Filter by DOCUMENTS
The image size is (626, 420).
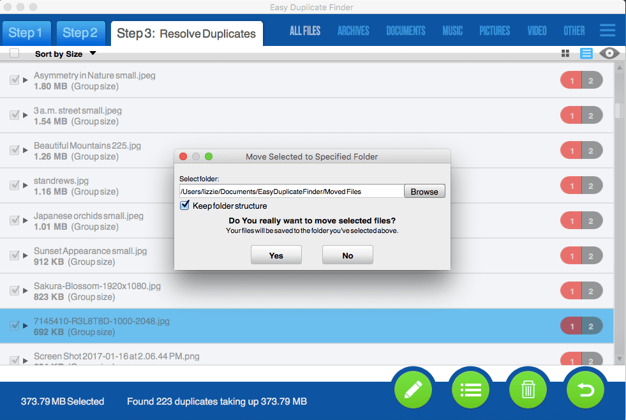click(406, 31)
